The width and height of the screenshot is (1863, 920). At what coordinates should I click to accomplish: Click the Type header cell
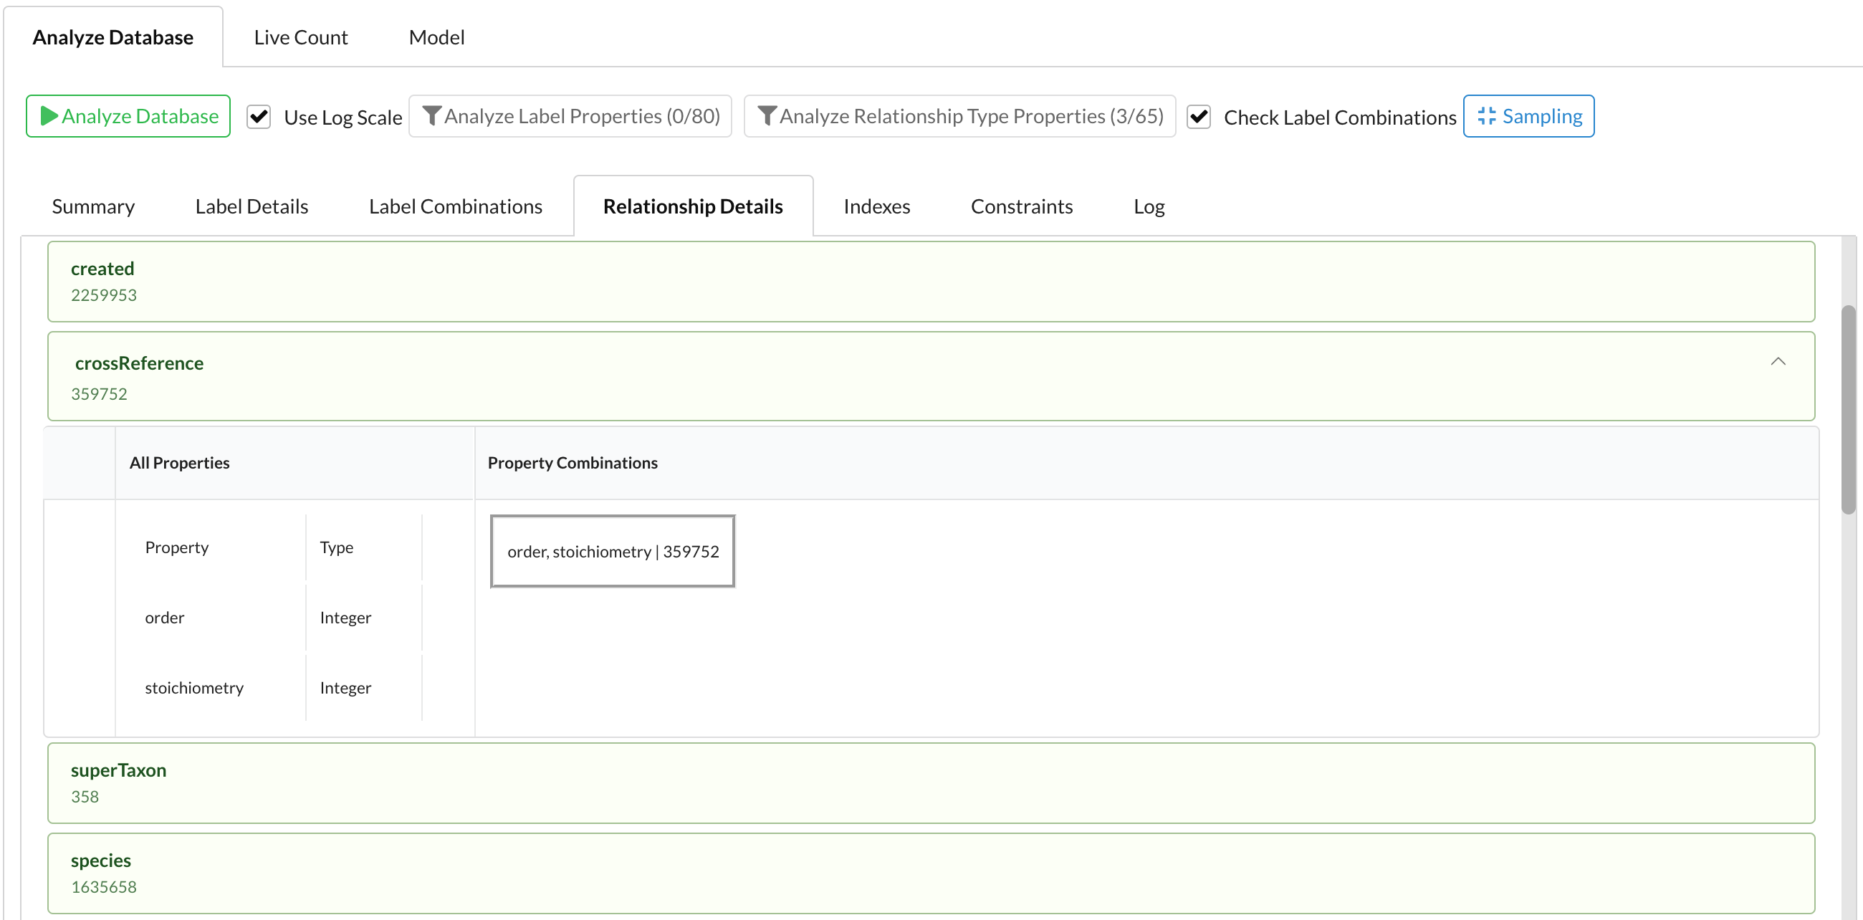point(363,547)
